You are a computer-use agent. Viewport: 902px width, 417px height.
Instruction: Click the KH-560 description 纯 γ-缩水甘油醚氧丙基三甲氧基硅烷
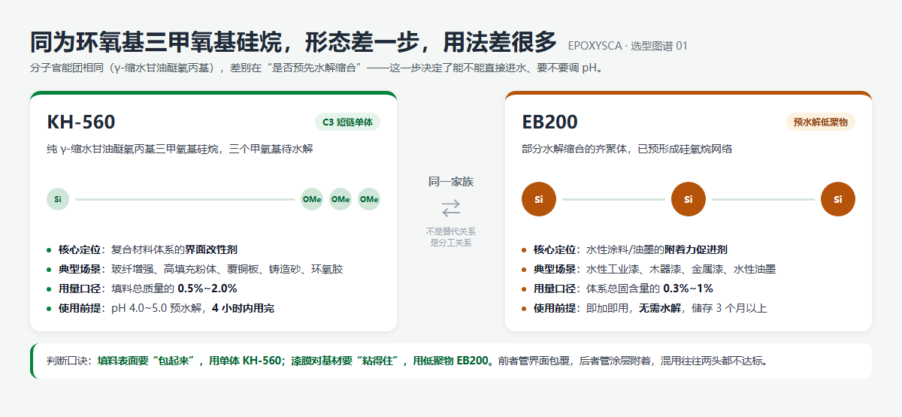(x=180, y=149)
